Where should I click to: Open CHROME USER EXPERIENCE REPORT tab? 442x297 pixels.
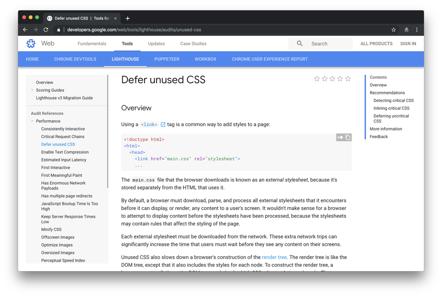(270, 59)
